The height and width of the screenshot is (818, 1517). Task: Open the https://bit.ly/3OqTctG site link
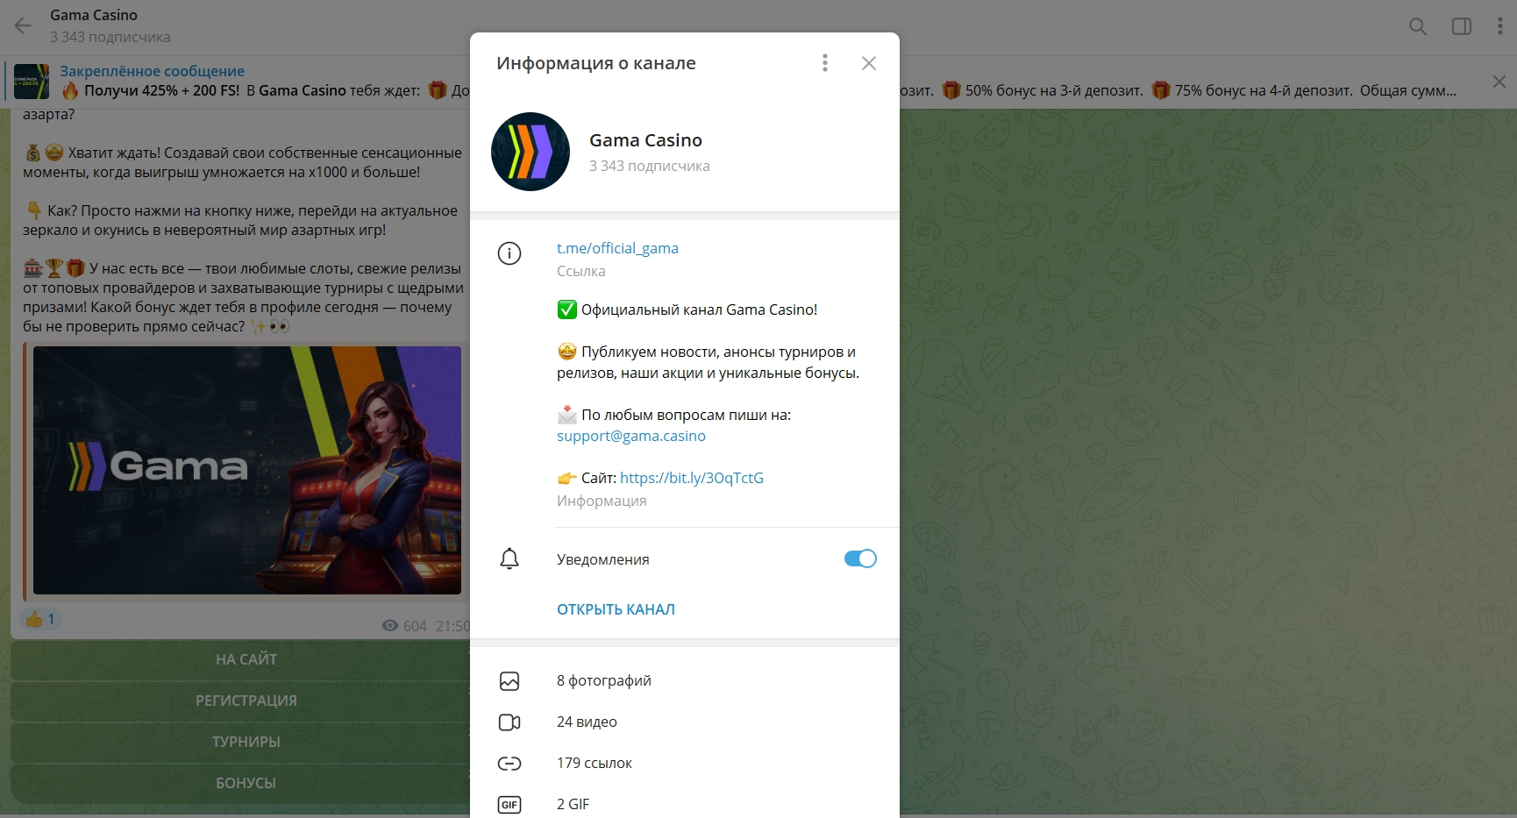coord(692,478)
